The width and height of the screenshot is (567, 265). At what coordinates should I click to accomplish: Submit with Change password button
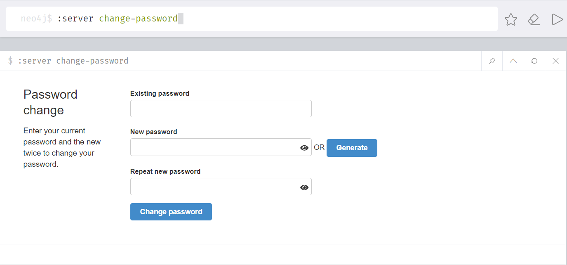pyautogui.click(x=171, y=212)
